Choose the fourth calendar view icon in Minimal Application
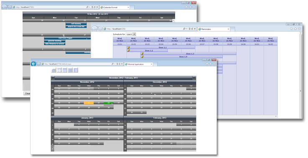308x158 pixels. pos(70,70)
